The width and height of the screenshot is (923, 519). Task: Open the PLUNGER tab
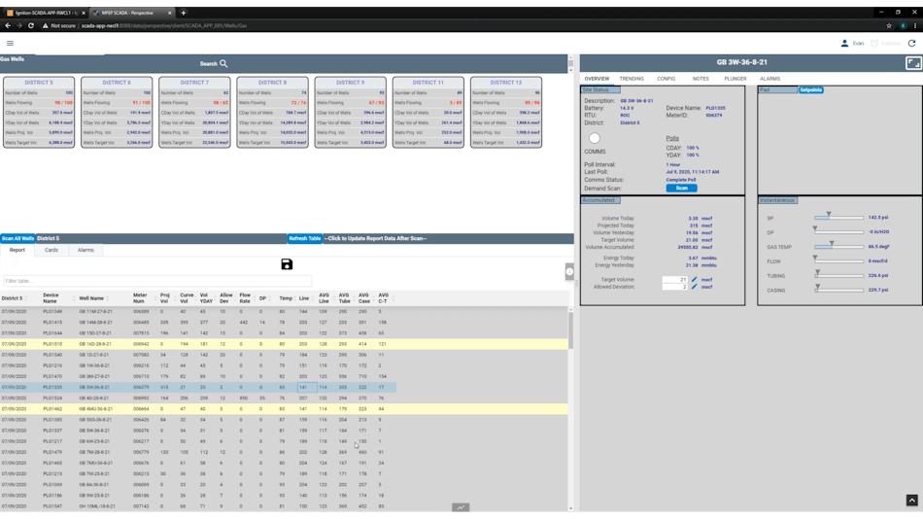point(735,79)
